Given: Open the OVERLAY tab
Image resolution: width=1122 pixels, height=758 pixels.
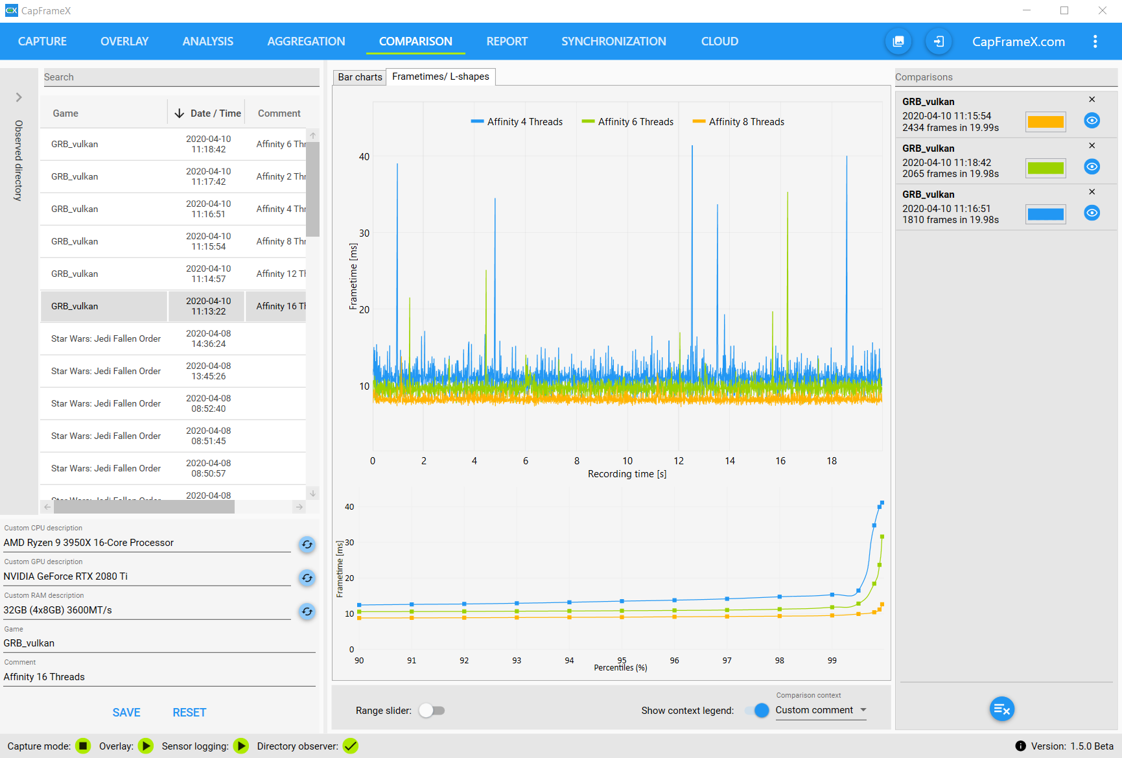Looking at the screenshot, I should 124,41.
